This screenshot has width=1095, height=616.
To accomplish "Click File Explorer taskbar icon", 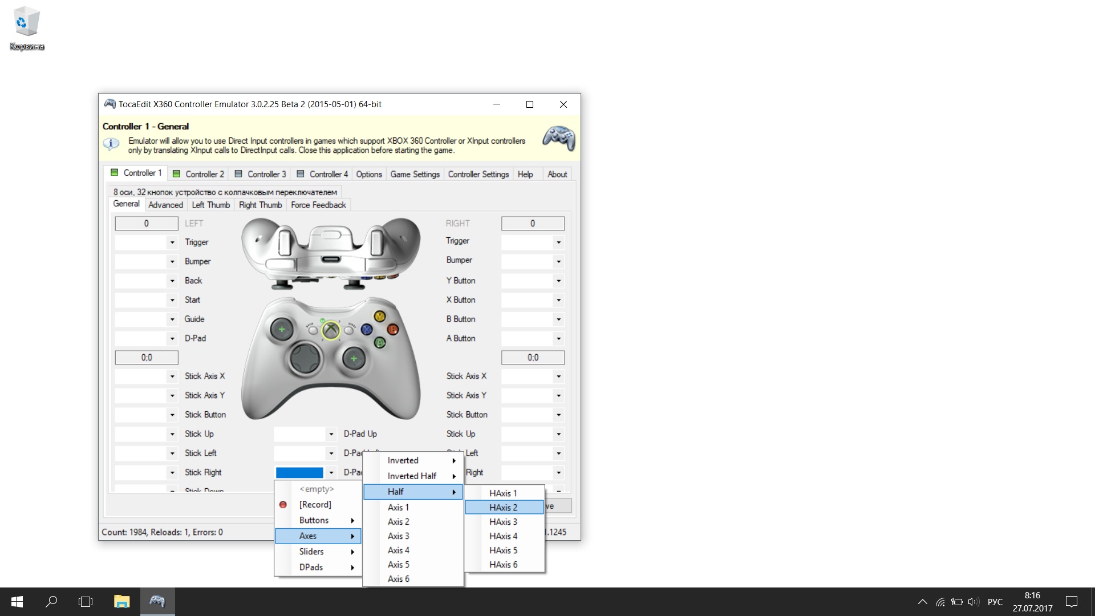I will tap(121, 602).
